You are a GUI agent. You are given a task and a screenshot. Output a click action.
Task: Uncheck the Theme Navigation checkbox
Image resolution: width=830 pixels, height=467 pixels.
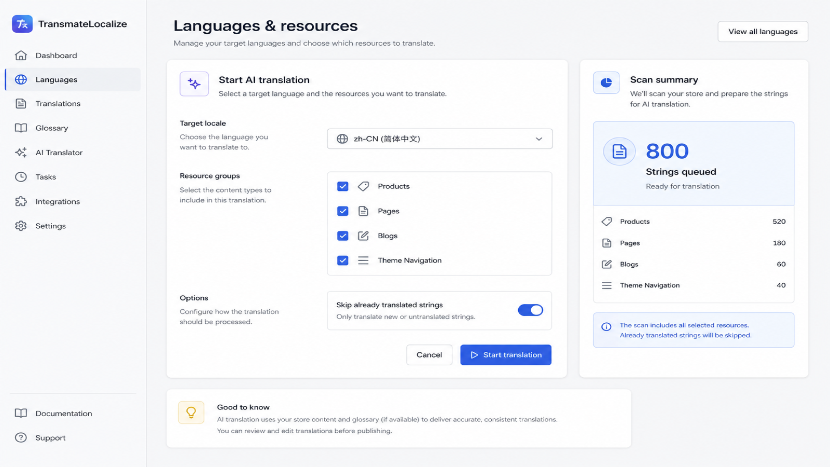[x=343, y=260]
